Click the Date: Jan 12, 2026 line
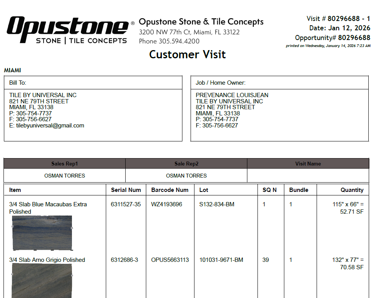The height and width of the screenshot is (298, 373). click(340, 28)
